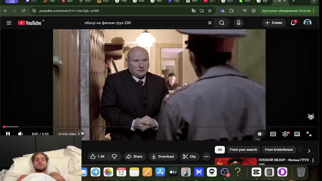Open Calendar from the Dock
Image resolution: width=322 pixels, height=181 pixels.
(x=121, y=172)
